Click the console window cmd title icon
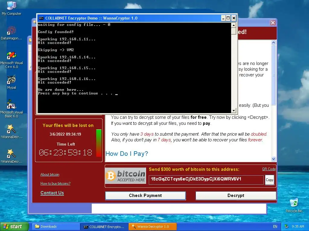 tap(41, 18)
